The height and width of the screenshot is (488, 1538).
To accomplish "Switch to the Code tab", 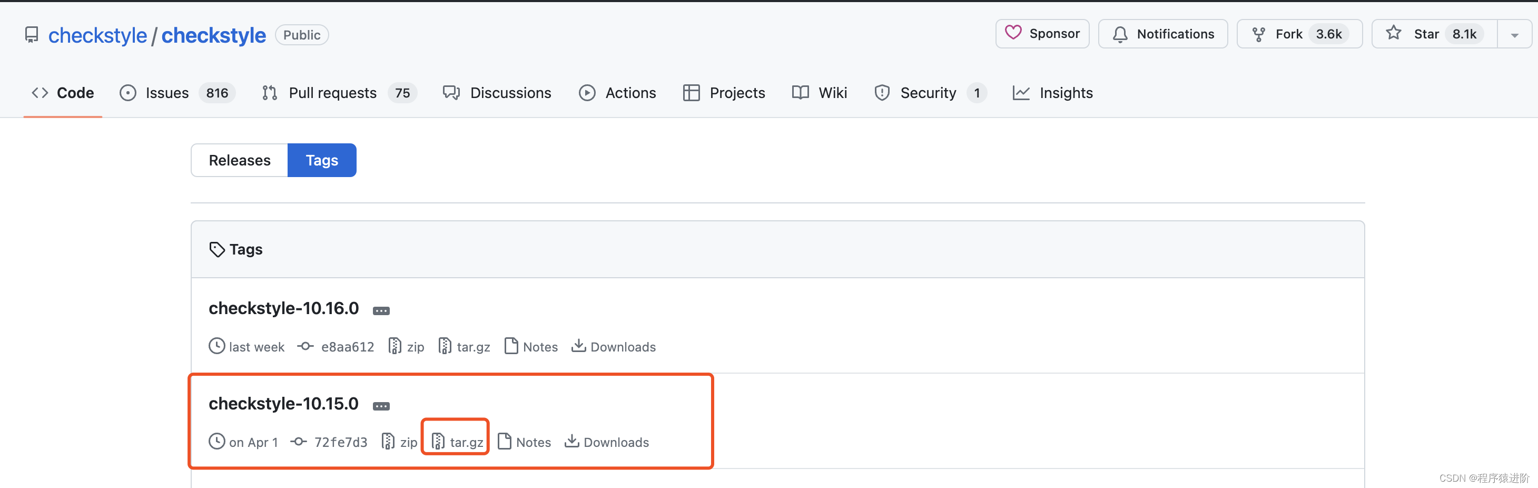I will pyautogui.click(x=62, y=93).
